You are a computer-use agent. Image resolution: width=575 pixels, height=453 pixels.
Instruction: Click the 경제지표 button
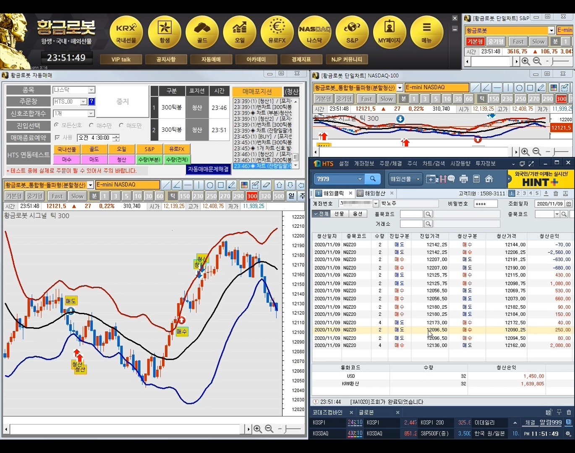(301, 60)
